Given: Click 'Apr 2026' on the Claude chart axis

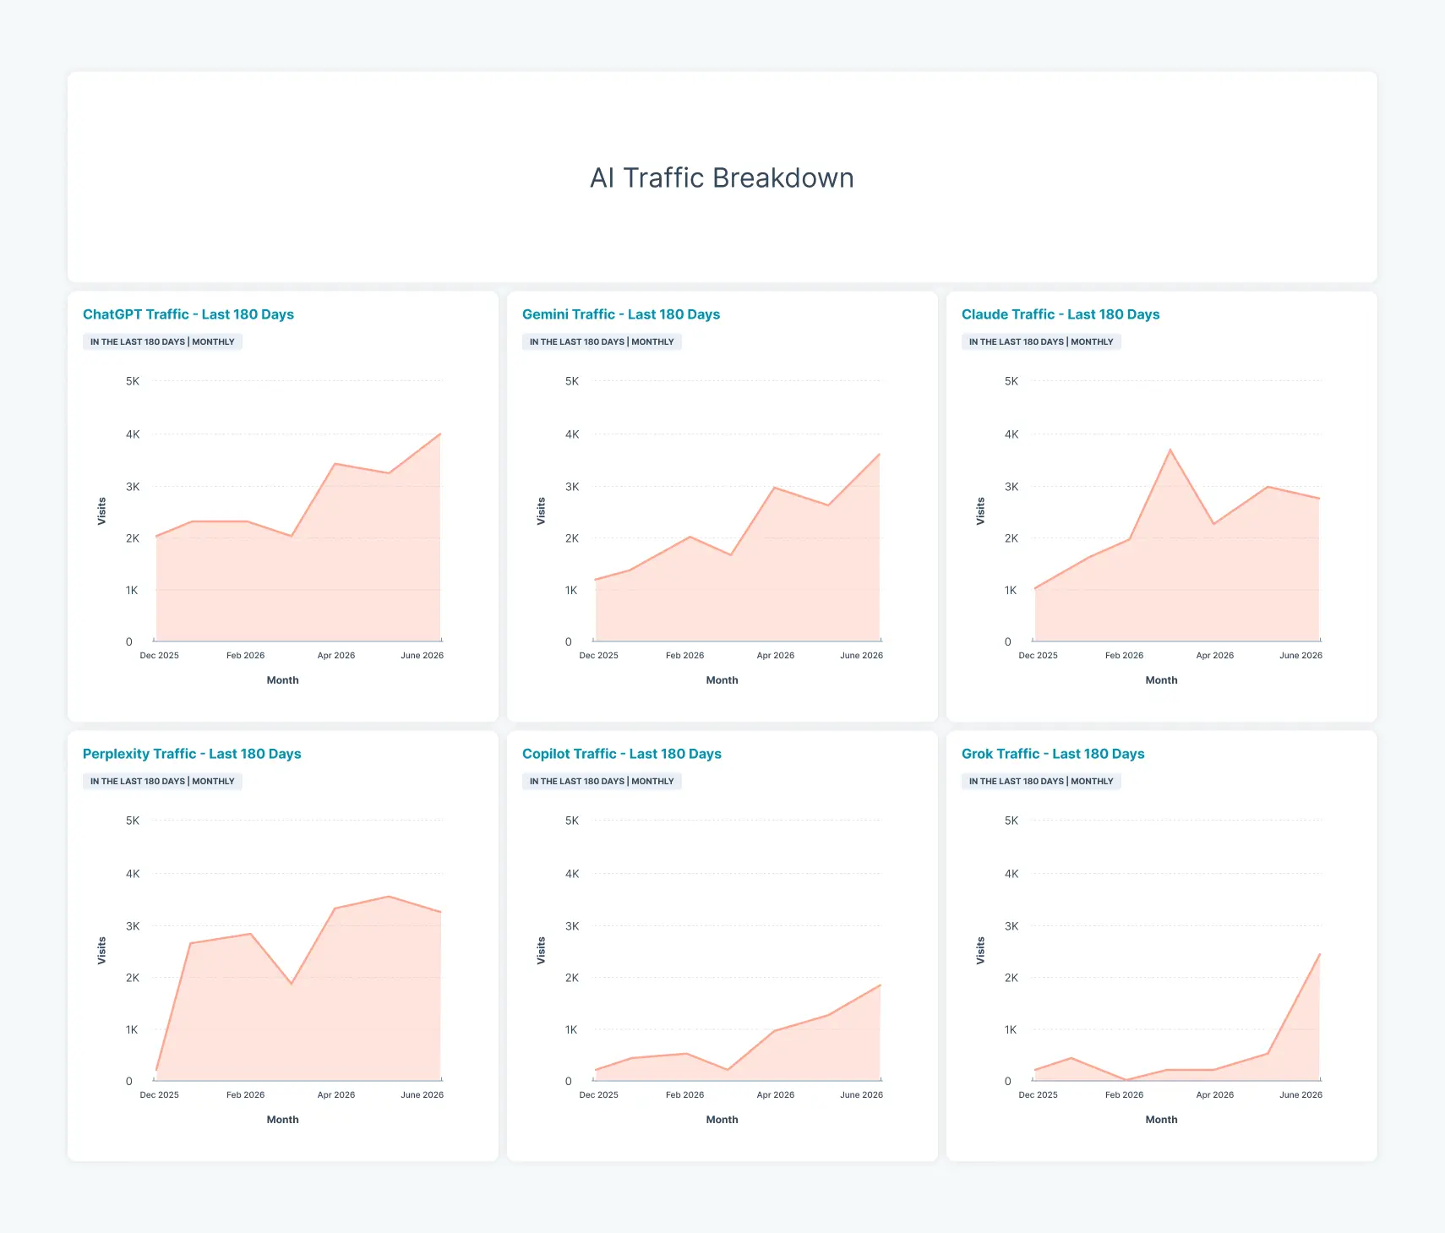Looking at the screenshot, I should [x=1215, y=656].
